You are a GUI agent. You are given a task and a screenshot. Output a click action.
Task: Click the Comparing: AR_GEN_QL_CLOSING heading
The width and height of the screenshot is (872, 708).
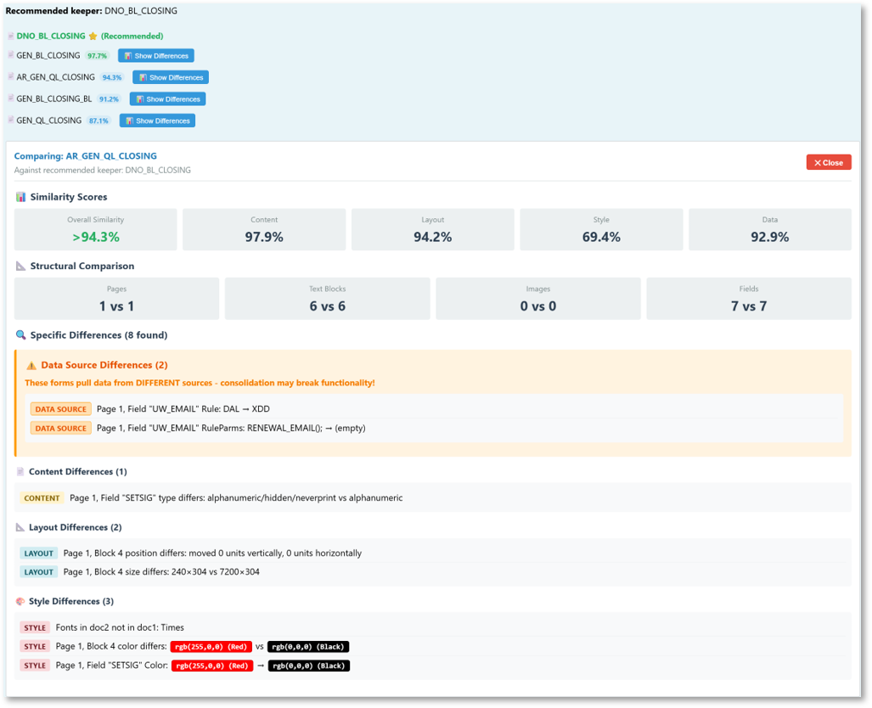coord(86,156)
